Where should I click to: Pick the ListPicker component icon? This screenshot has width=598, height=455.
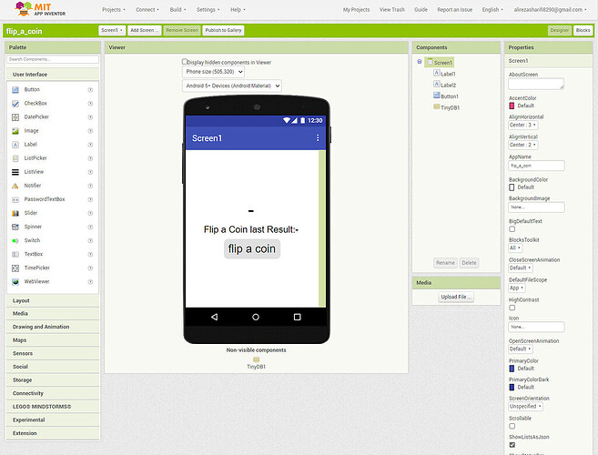15,158
